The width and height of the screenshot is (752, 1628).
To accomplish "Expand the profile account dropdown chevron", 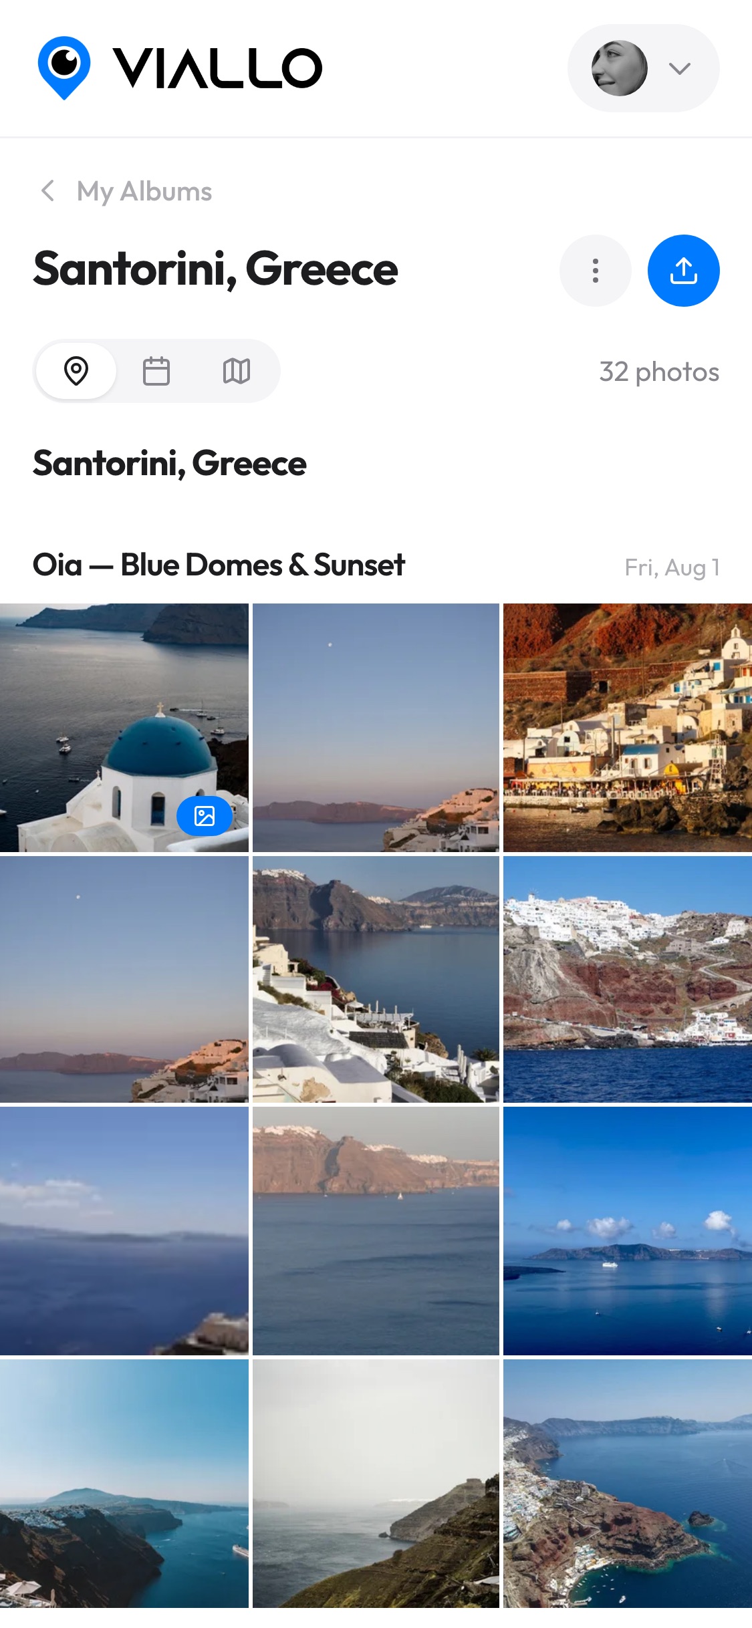I will (680, 68).
